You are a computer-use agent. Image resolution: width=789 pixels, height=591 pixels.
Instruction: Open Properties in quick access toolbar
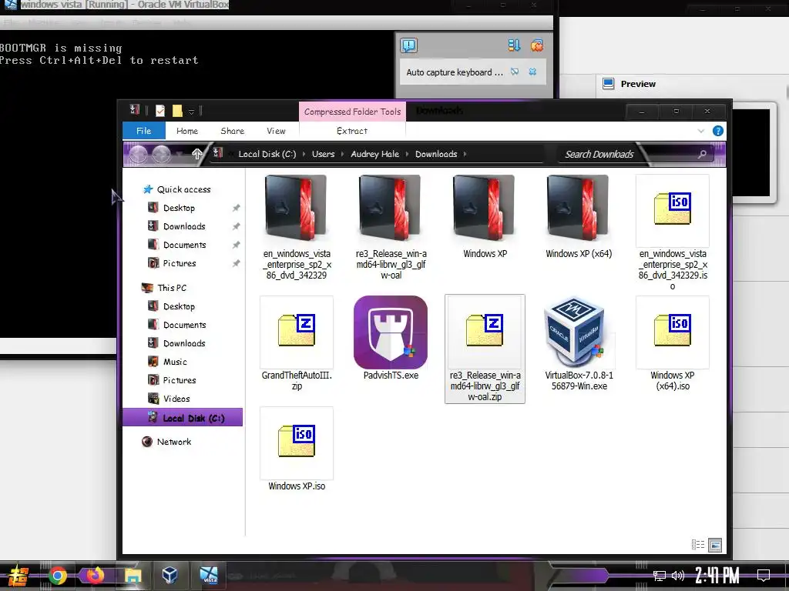tap(160, 111)
